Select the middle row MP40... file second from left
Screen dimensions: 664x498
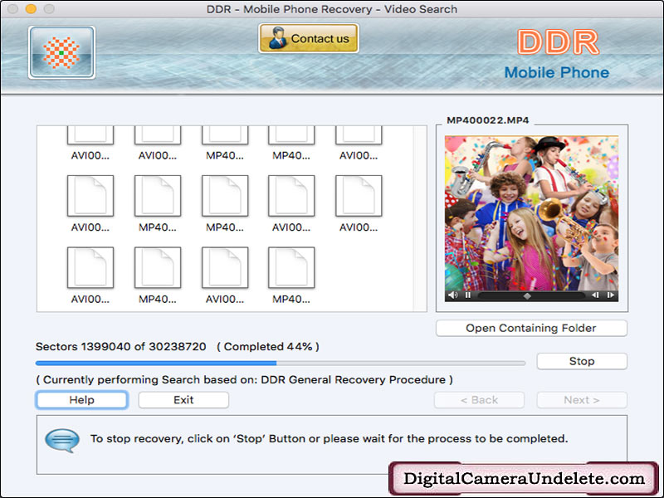point(158,203)
